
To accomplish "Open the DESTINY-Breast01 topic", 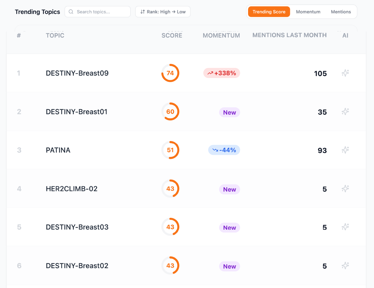I will click(x=77, y=112).
